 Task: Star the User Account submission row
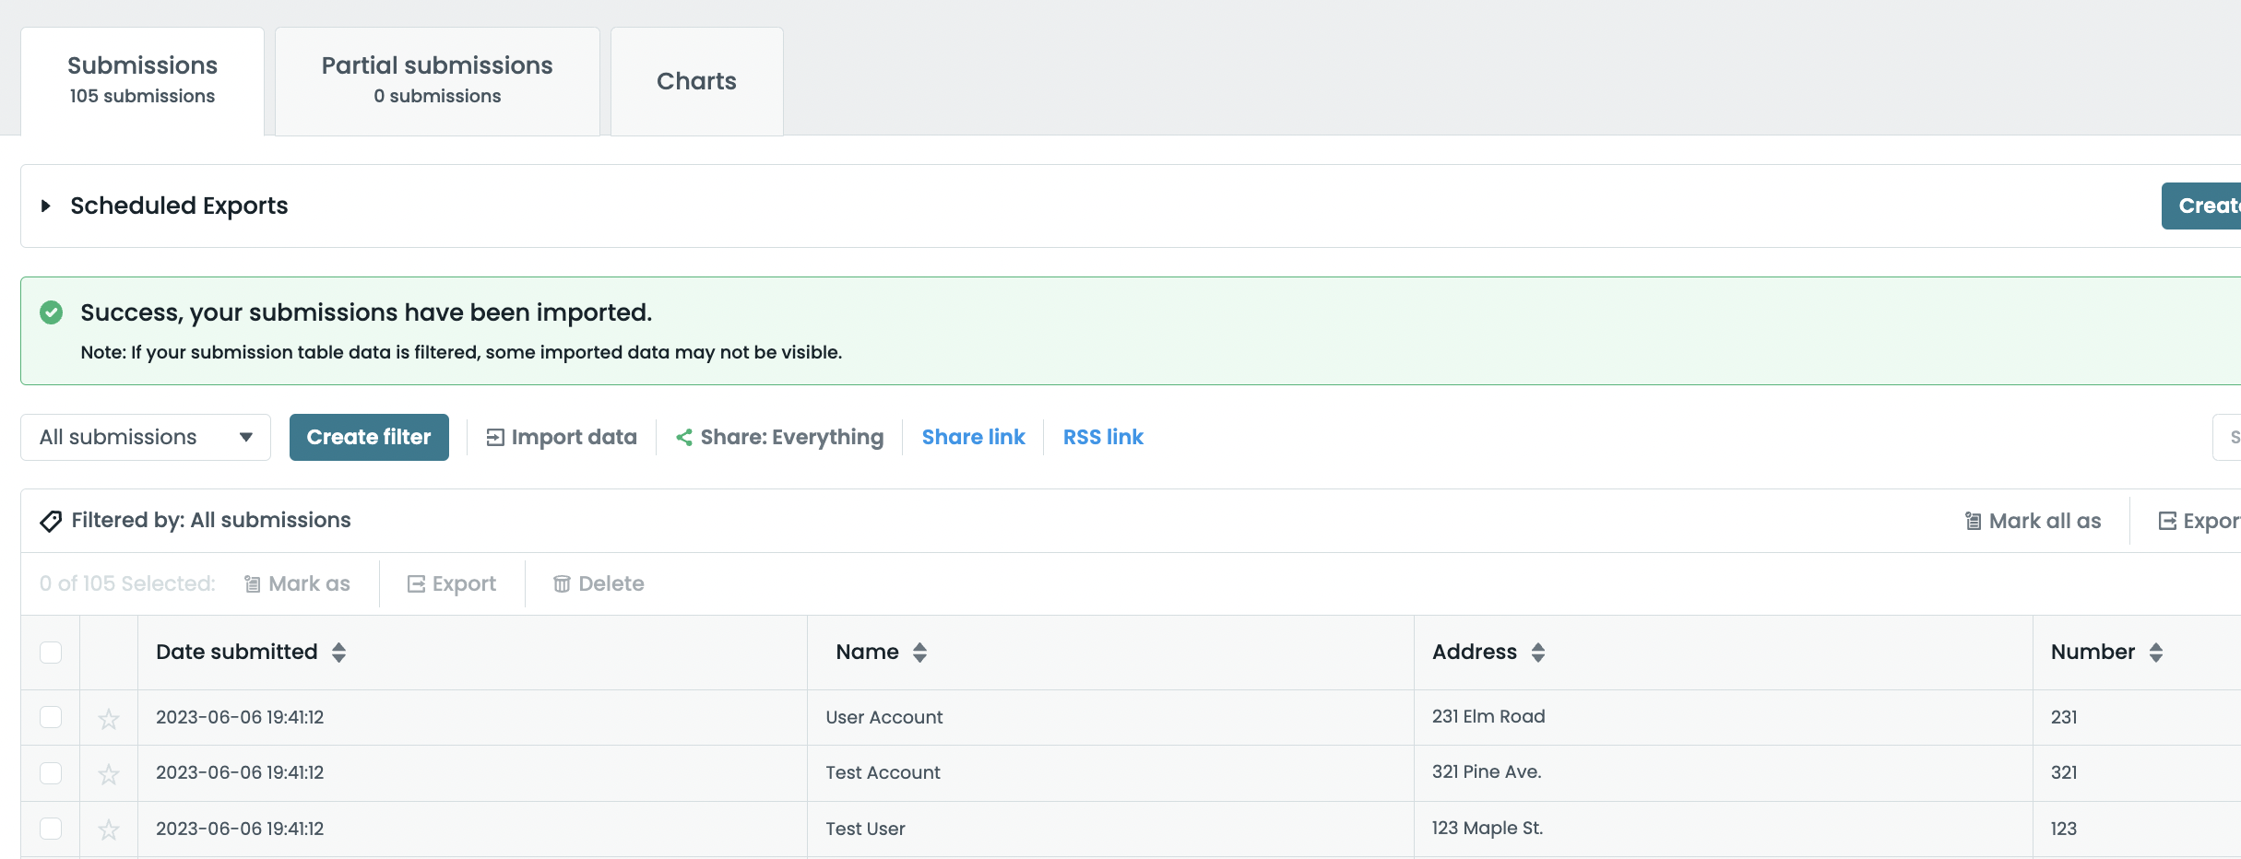109,718
